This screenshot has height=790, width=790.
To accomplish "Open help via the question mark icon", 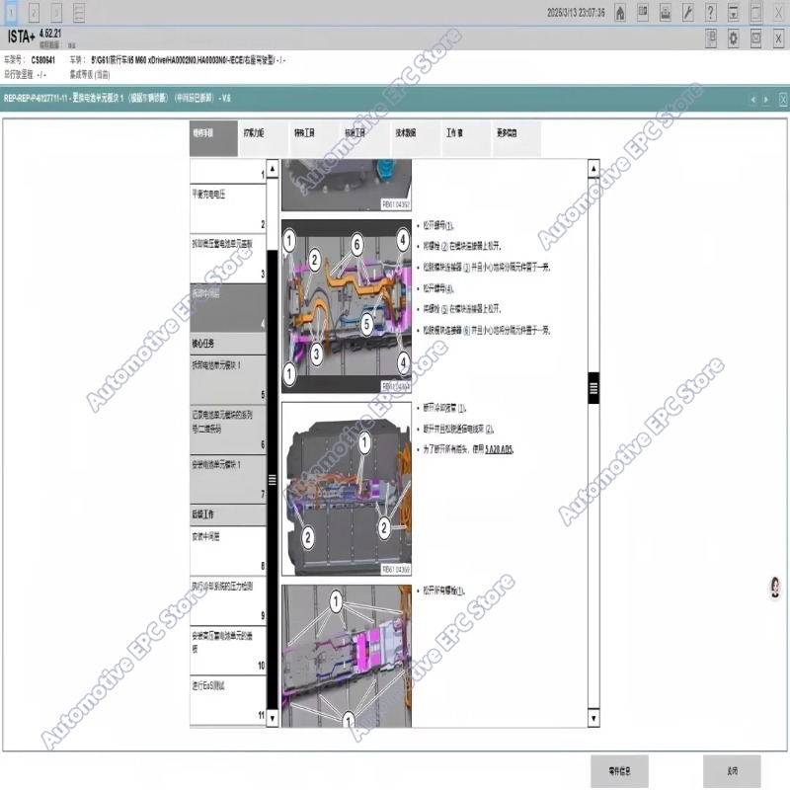I will (710, 13).
